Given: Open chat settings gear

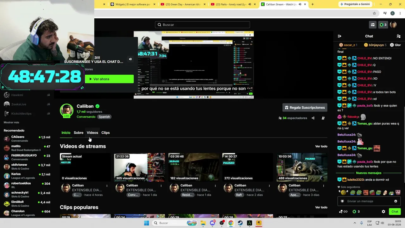Looking at the screenshot, I should pyautogui.click(x=383, y=212).
